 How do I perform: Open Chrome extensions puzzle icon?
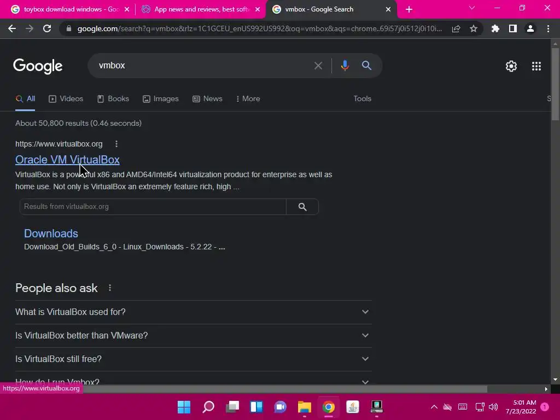click(x=495, y=28)
